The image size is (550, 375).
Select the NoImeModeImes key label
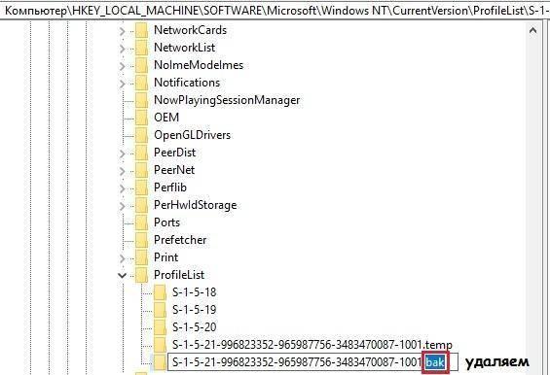click(199, 65)
